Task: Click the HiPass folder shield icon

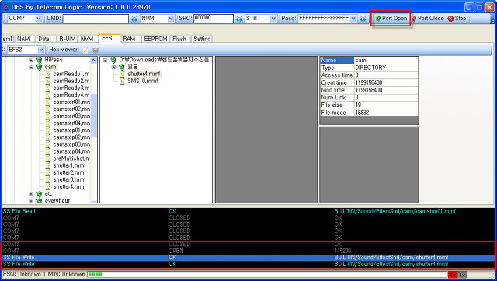Action: tap(40, 60)
